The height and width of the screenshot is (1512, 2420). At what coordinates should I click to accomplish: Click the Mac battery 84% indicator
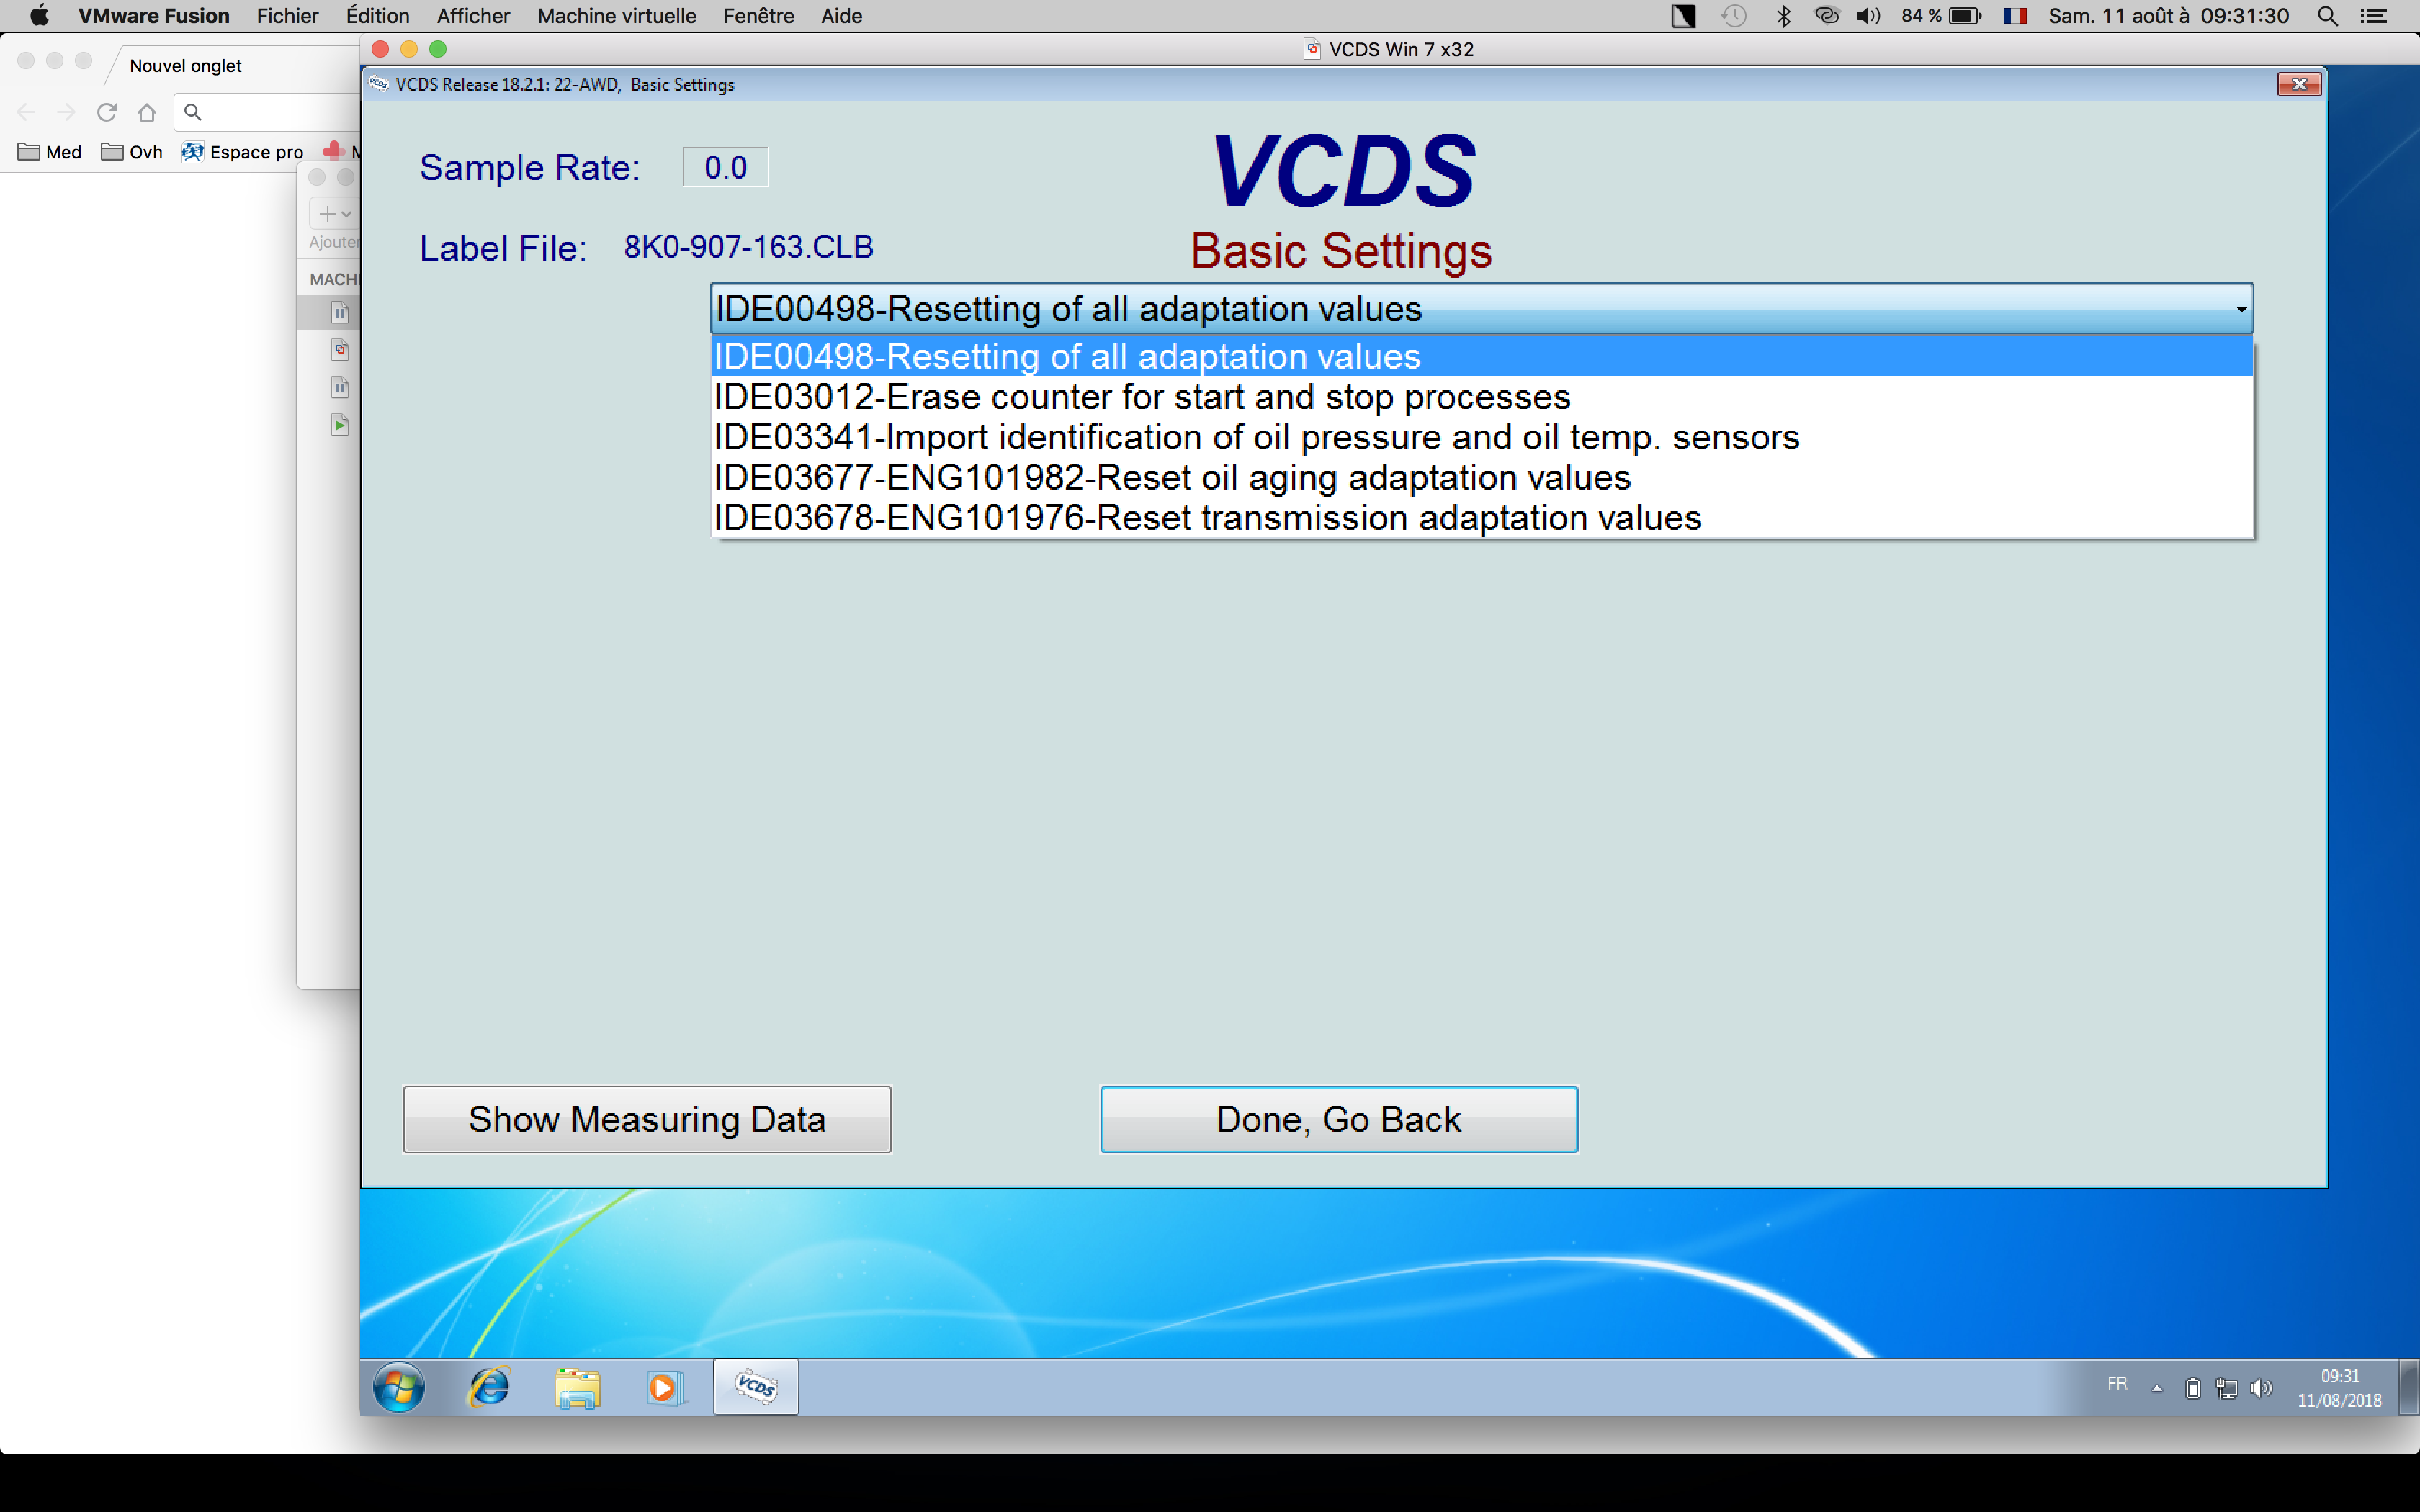1940,16
